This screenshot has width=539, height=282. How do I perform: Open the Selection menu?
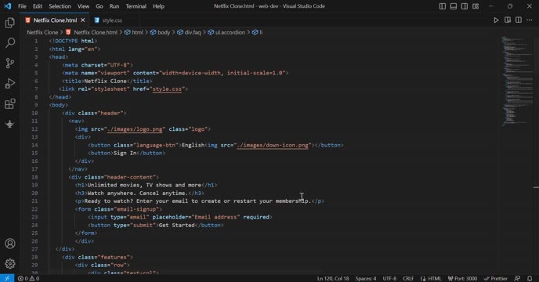[60, 6]
